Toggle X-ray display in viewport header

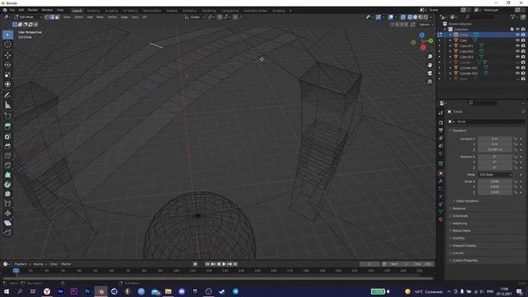403,16
